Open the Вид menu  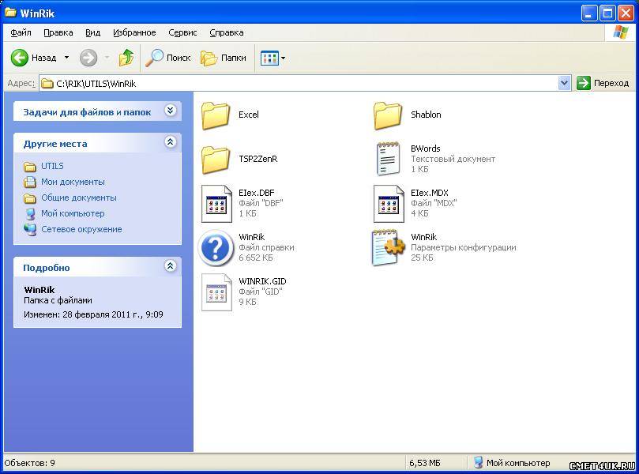93,32
